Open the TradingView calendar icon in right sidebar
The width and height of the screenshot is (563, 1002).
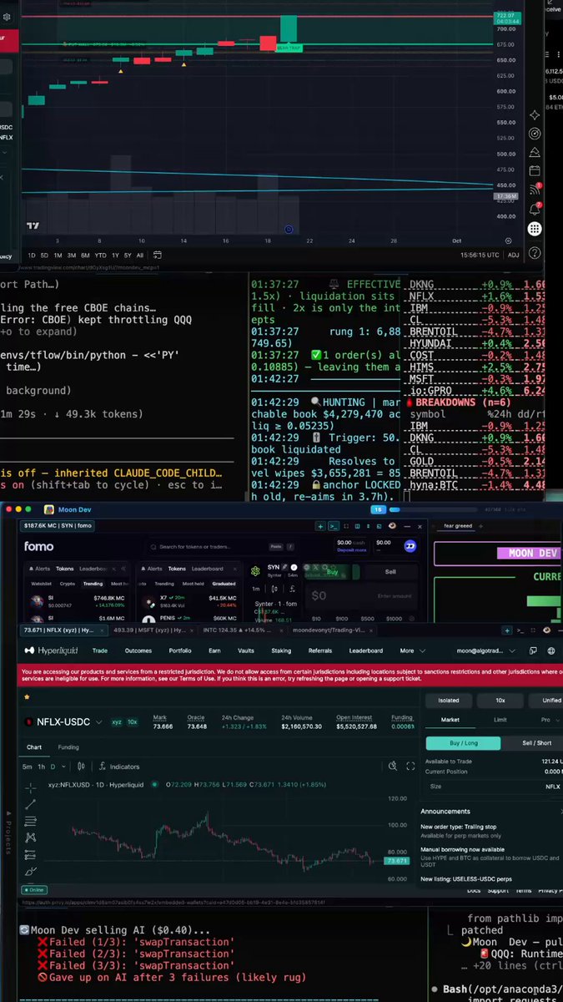tap(535, 170)
